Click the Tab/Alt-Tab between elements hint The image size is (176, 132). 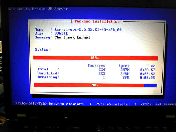click(x=50, y=104)
